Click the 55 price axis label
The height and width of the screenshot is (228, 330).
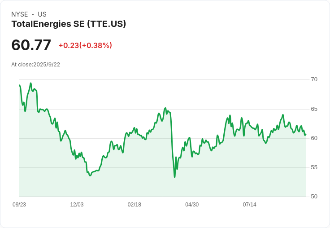pos(314,167)
